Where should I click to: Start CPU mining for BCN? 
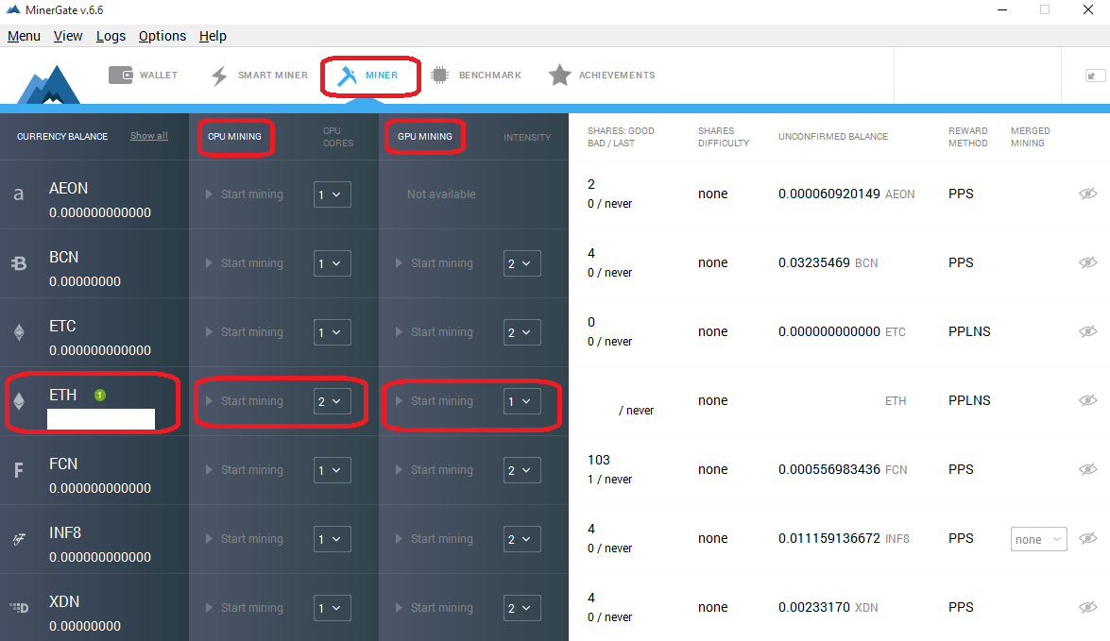point(245,263)
